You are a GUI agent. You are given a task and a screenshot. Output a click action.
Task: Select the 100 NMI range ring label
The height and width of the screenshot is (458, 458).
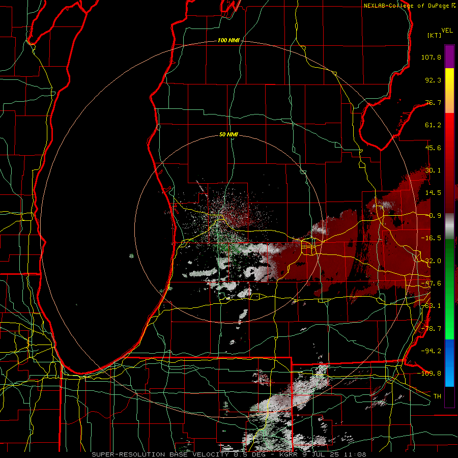tap(228, 40)
